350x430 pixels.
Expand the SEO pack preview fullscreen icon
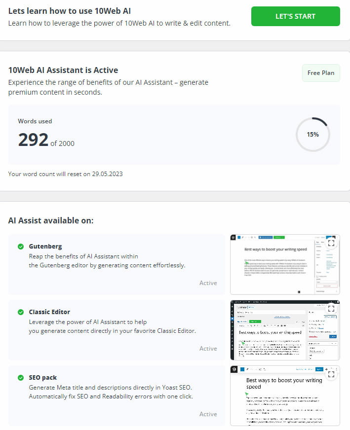[x=331, y=374]
